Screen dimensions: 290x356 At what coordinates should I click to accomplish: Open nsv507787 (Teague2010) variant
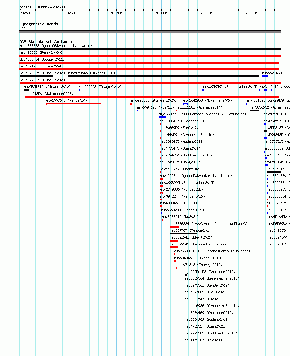tap(191, 230)
